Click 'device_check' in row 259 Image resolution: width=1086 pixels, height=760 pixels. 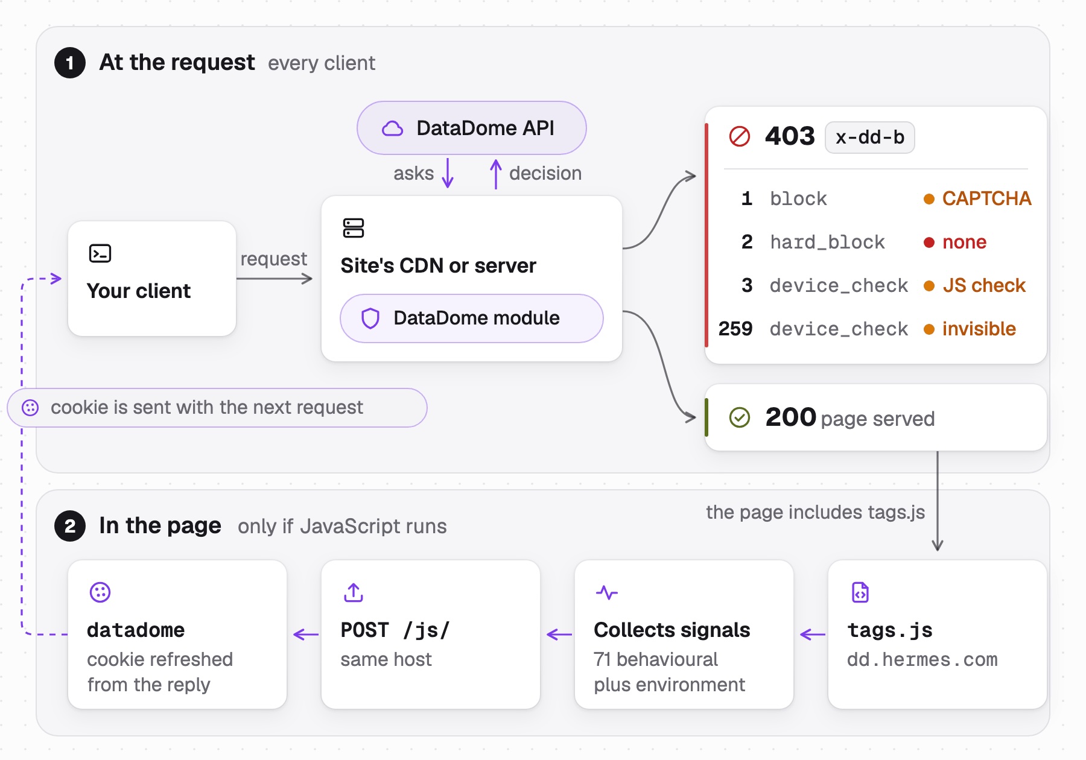(x=839, y=329)
